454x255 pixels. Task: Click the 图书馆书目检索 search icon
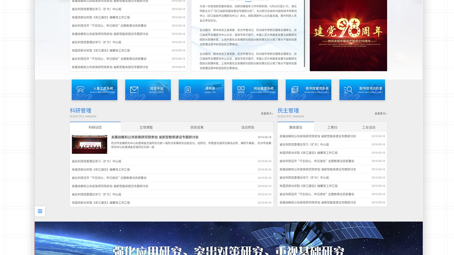tap(348, 90)
